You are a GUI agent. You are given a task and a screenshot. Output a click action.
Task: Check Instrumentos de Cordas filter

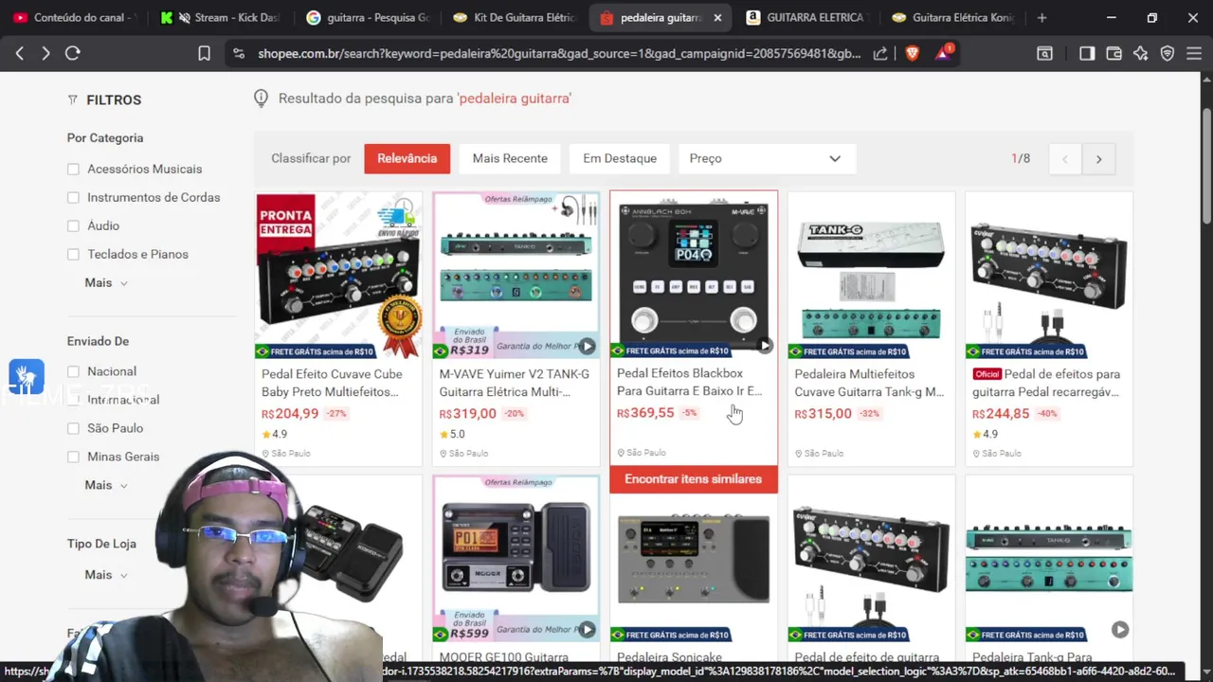pos(73,197)
